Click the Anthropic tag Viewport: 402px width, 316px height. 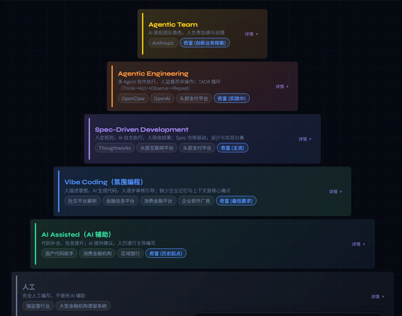pyautogui.click(x=163, y=43)
